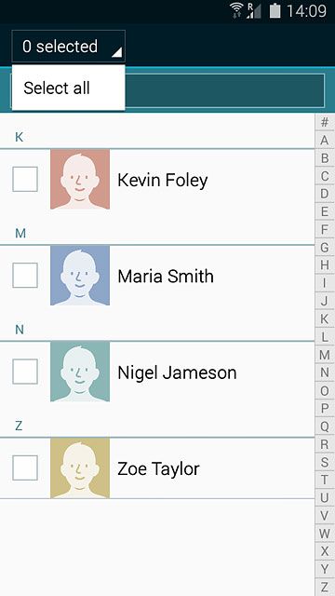Jump to letter Z in index bar
The height and width of the screenshot is (596, 335).
coord(325,587)
